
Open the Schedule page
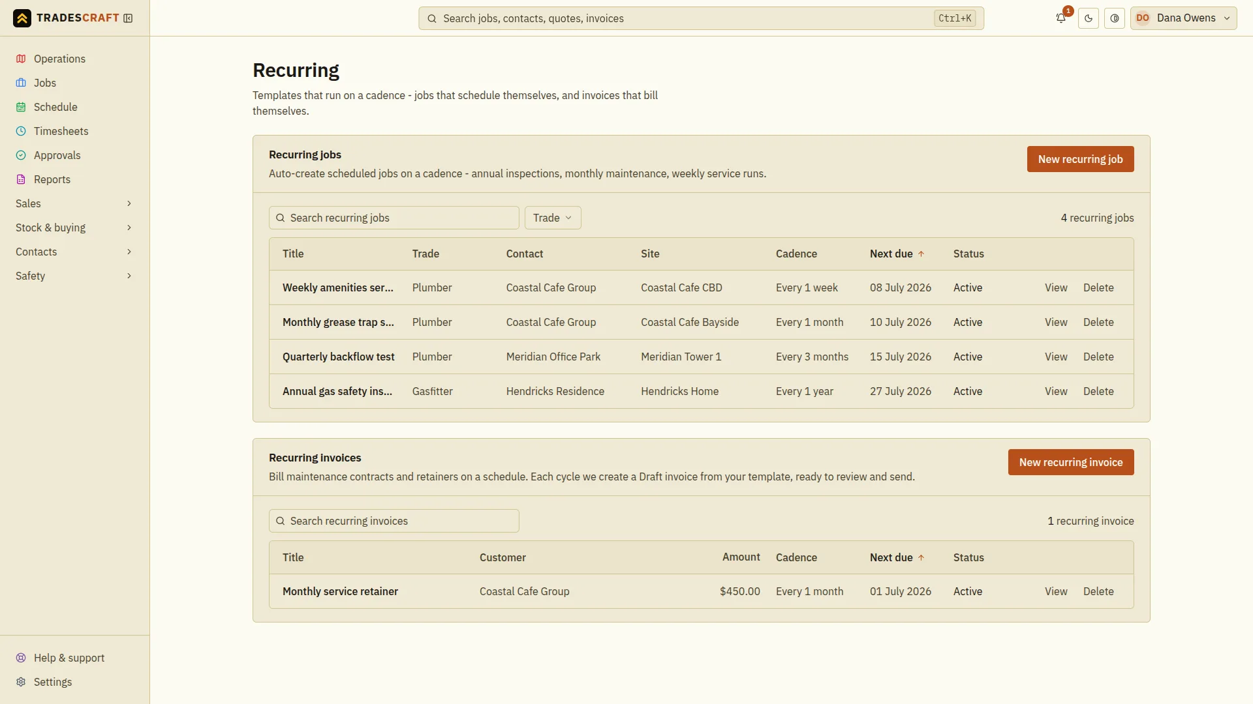click(x=74, y=107)
